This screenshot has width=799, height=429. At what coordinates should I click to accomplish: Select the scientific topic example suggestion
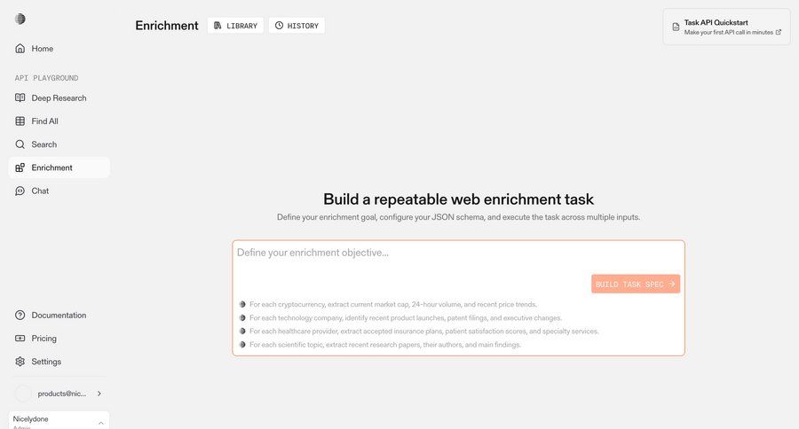(x=385, y=345)
